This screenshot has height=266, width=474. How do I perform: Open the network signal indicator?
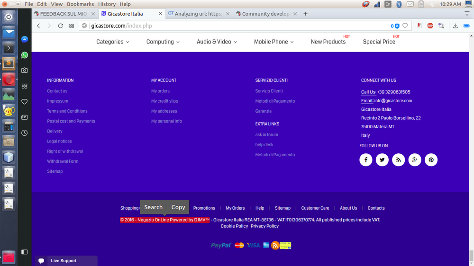coord(377,4)
